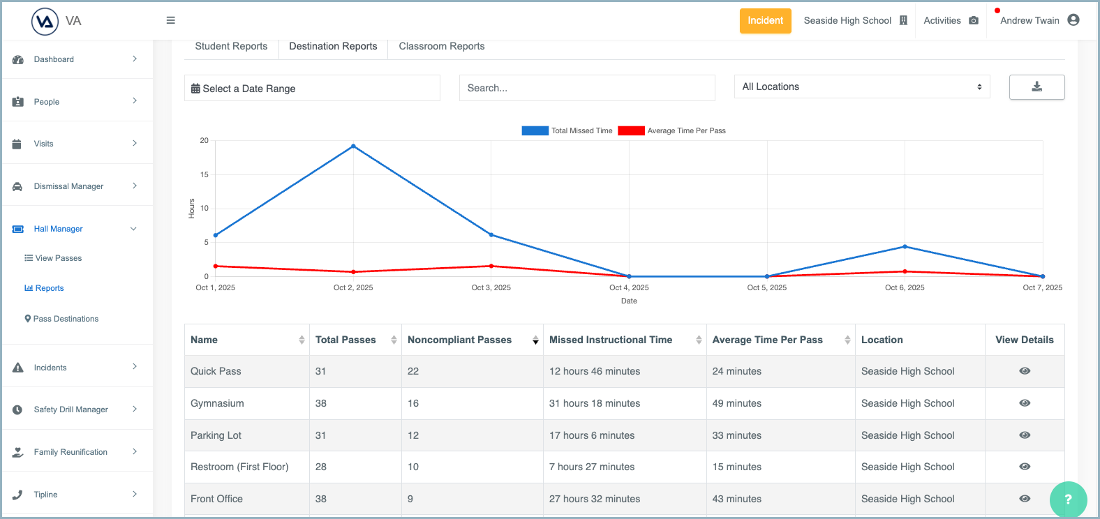The height and width of the screenshot is (519, 1100).
Task: View details eye for Restroom (First Floor)
Action: [x=1025, y=467]
